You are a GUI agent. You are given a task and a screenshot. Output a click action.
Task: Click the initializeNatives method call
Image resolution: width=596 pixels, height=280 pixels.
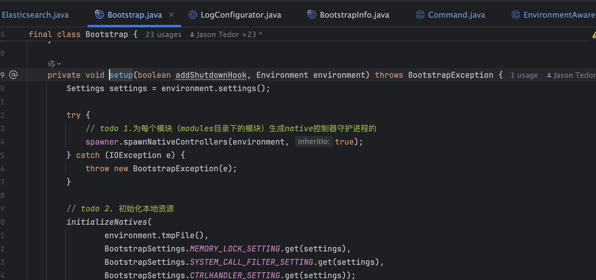pyautogui.click(x=107, y=222)
